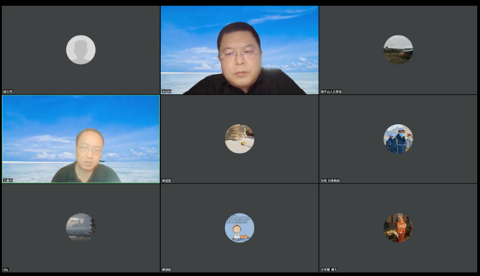The image size is (480, 276).
Task: Click the avatar showing masked people
Action: click(398, 139)
